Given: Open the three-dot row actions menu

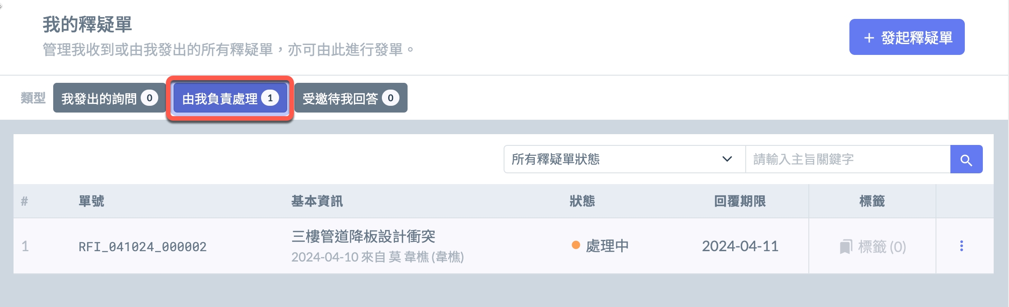Looking at the screenshot, I should [961, 246].
